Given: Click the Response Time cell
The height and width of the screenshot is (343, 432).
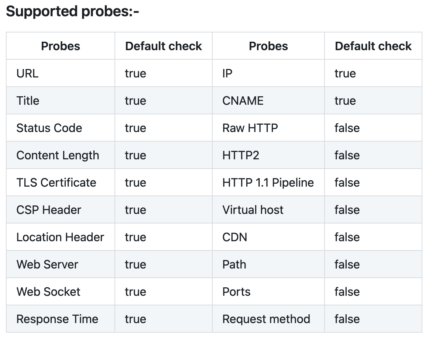Looking at the screenshot, I should 61,319.
